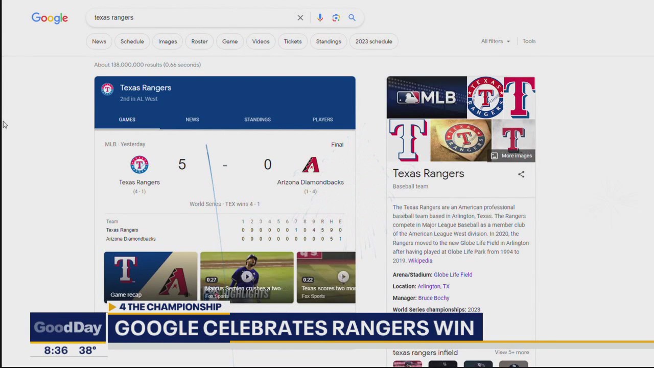Click inside the search input field
This screenshot has width=654, height=368.
(x=194, y=17)
